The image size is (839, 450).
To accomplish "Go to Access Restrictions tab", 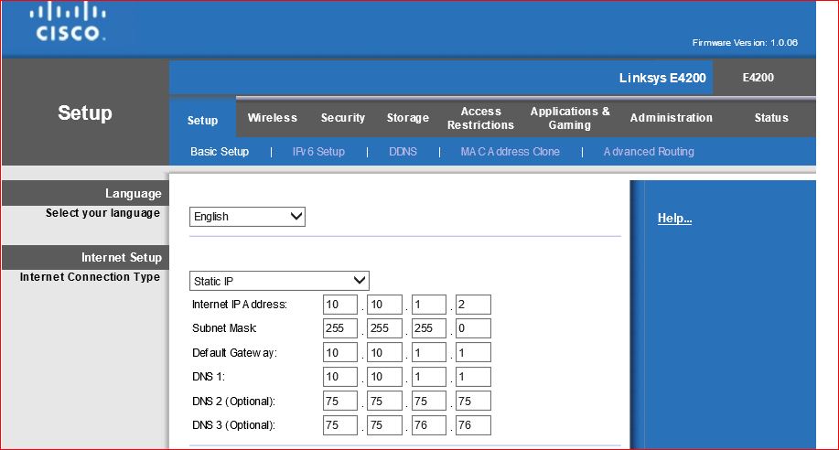I will 480,118.
